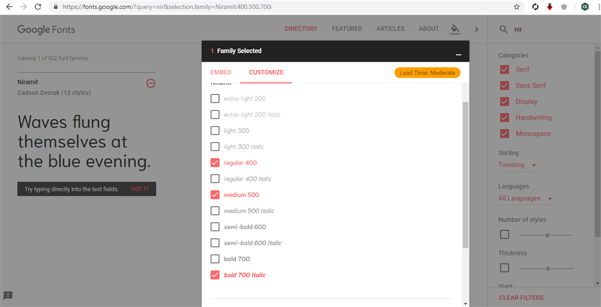
Task: Open the ARTICLES nav item
Action: click(390, 29)
